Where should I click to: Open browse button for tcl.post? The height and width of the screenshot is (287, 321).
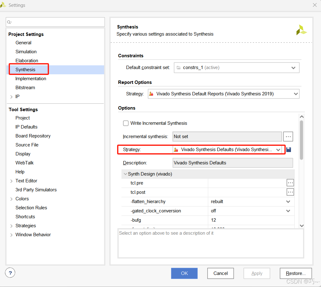(x=290, y=192)
